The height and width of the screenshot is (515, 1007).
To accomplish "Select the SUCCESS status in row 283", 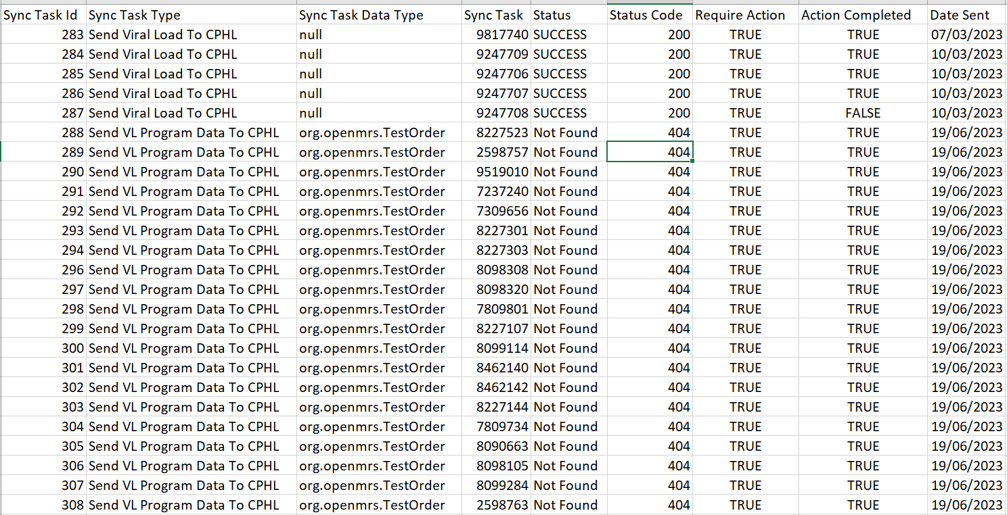I will click(x=568, y=34).
